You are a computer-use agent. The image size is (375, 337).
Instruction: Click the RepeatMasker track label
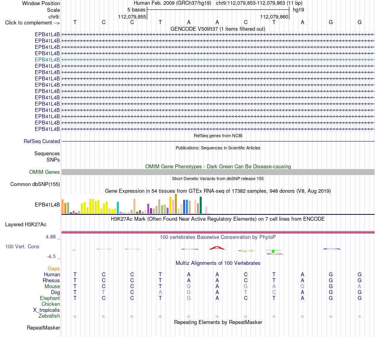tap(43, 328)
